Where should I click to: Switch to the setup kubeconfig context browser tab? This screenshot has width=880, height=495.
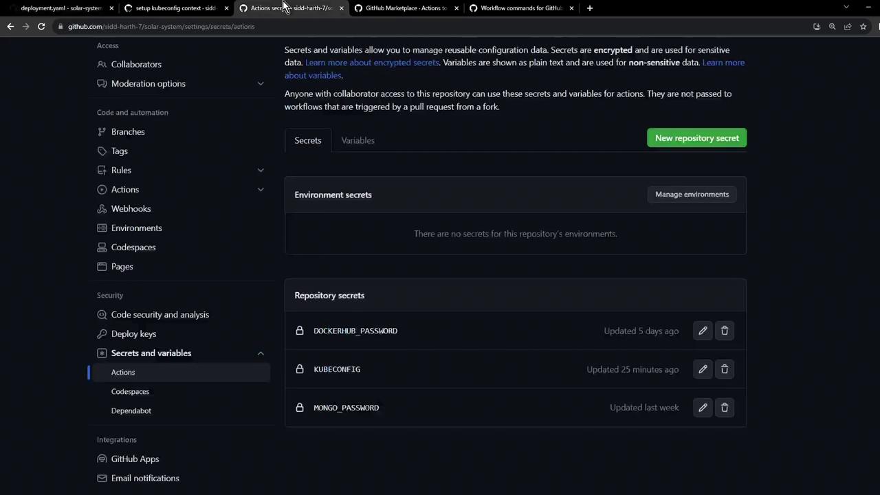point(175,8)
